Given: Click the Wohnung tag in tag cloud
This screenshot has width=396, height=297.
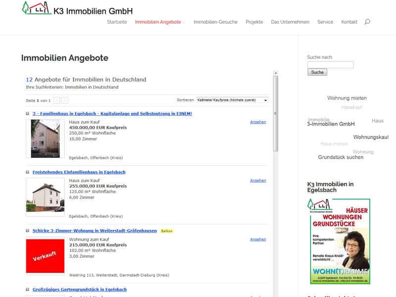Looking at the screenshot, I should (x=363, y=152).
